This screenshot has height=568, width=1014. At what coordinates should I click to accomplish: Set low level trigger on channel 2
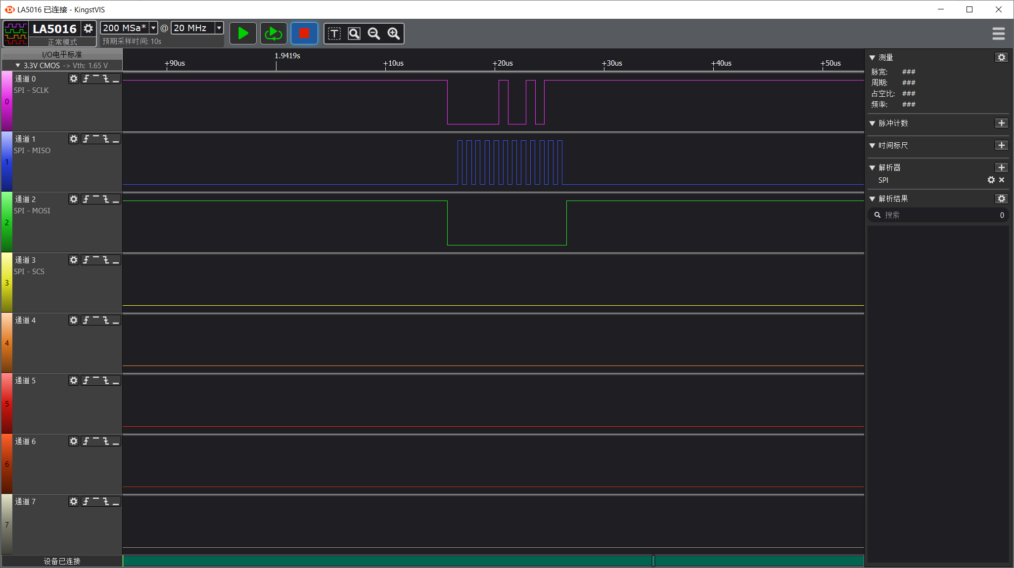tap(116, 200)
